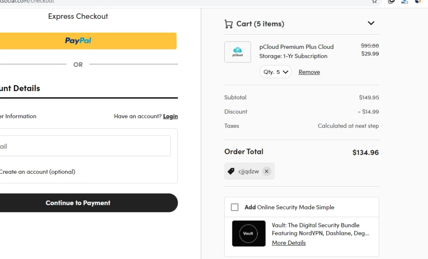
Task: Click the struck-through $95.88 price
Action: point(370,45)
